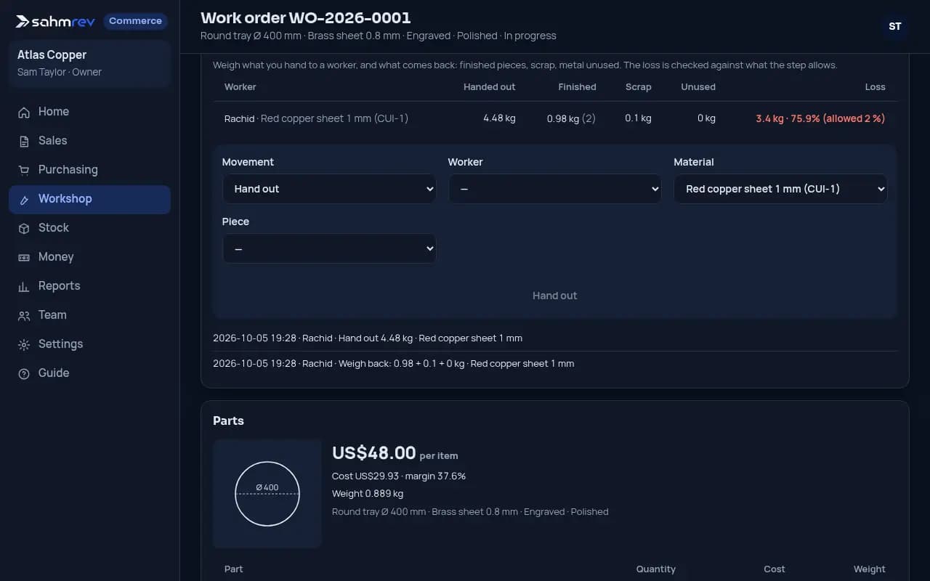The width and height of the screenshot is (930, 581).
Task: Click the round tray diagram thumbnail
Action: 267,494
